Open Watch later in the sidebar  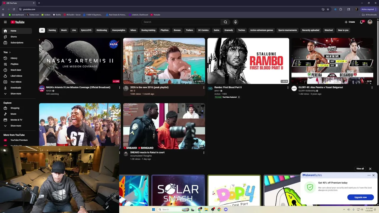point(16,70)
